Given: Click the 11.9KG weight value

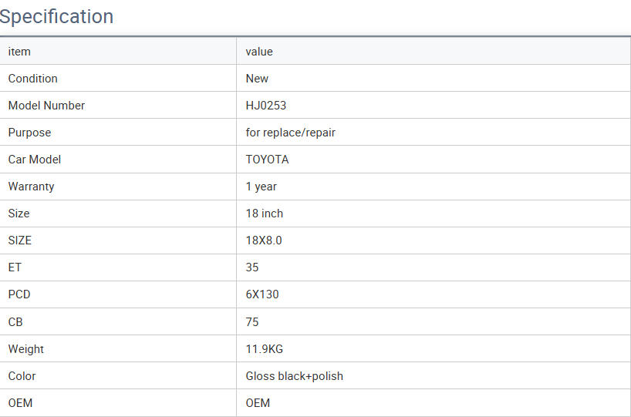Looking at the screenshot, I should coord(265,349).
